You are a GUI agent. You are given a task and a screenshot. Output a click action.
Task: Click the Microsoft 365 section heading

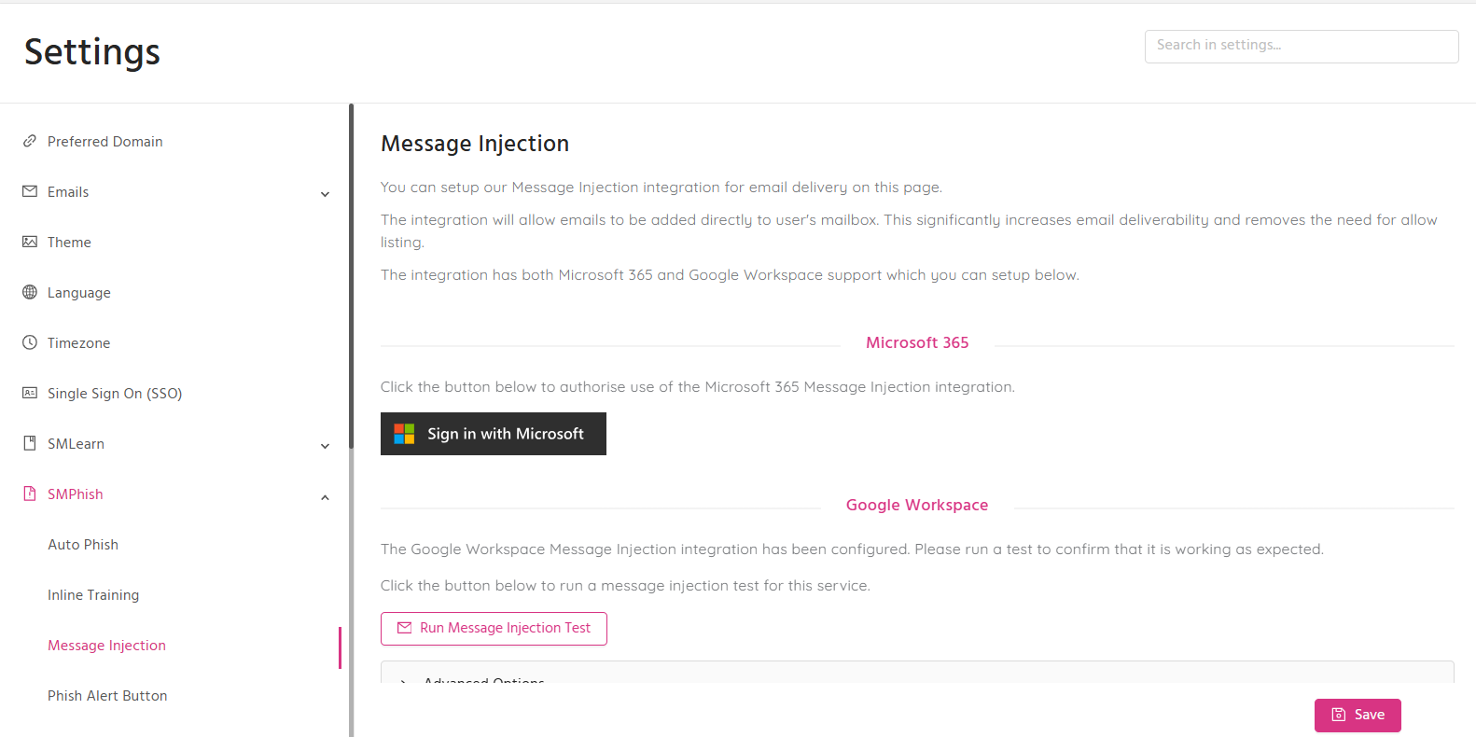pos(917,343)
